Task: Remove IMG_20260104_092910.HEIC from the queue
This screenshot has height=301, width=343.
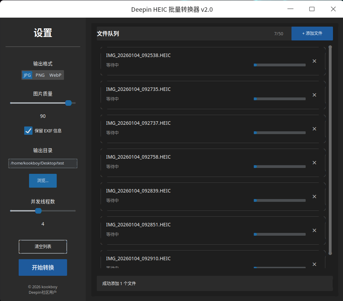Action: [314, 264]
